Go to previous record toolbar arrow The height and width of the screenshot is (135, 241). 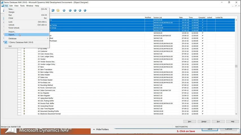click(x=70, y=10)
